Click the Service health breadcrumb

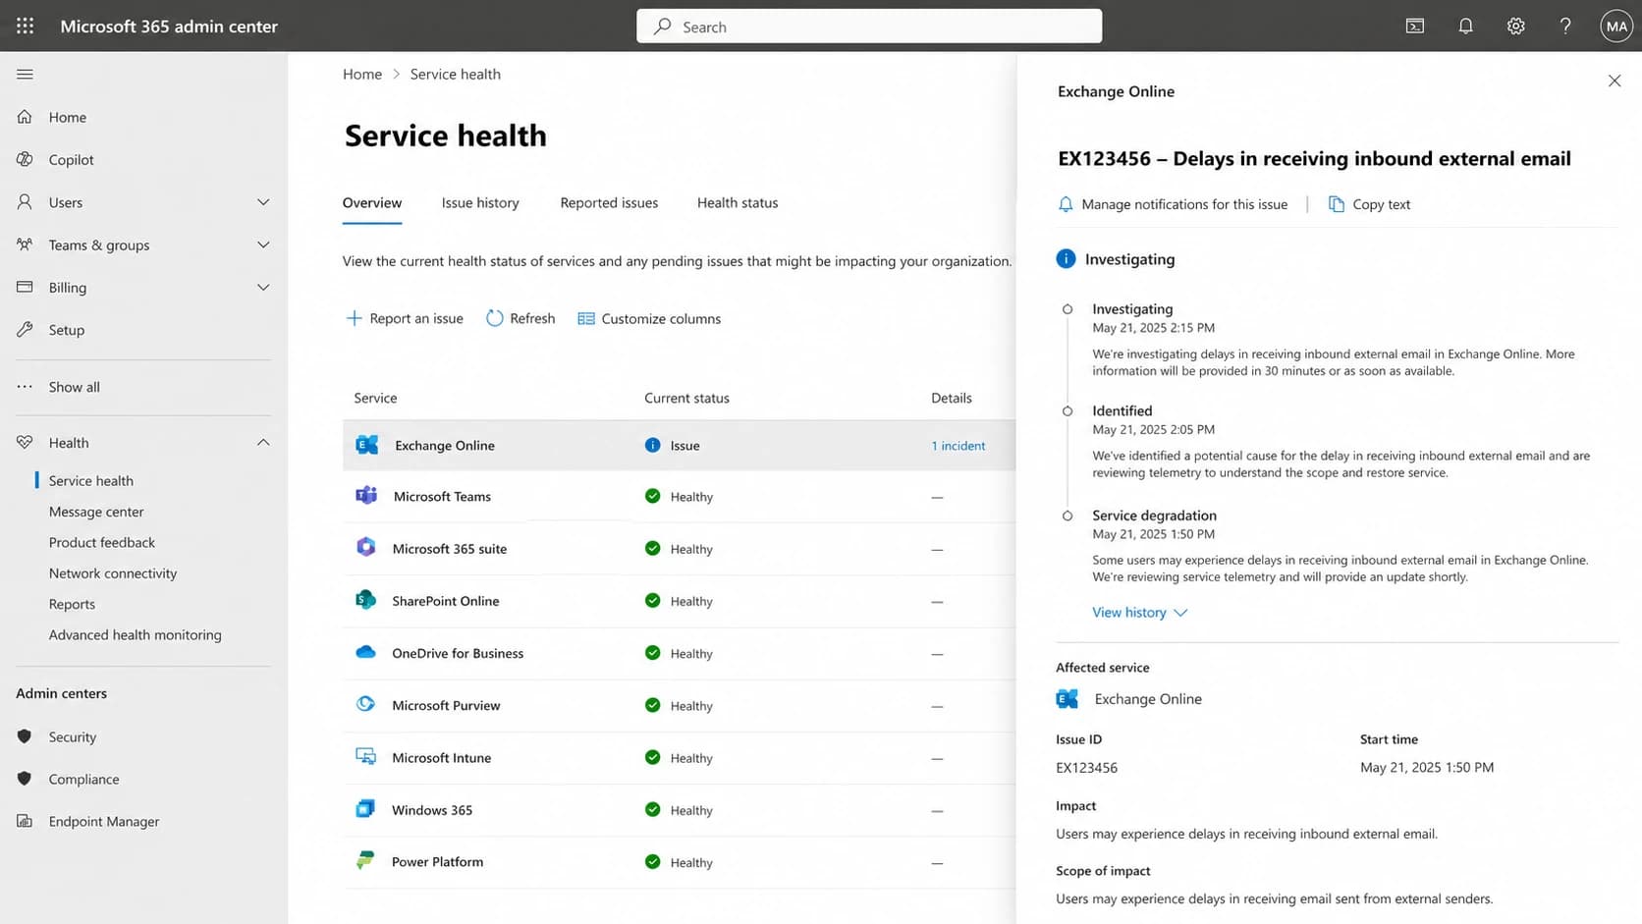455,74
